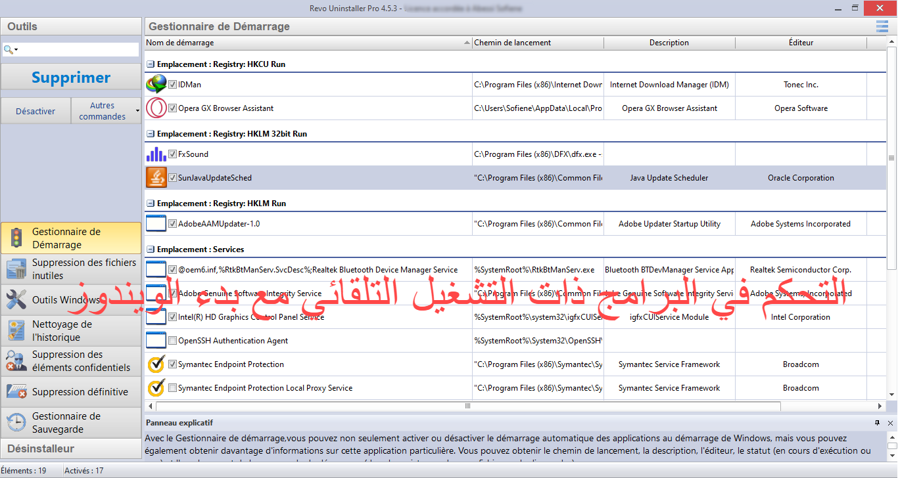
Task: Open Suppression définitive tool
Action: [71, 392]
